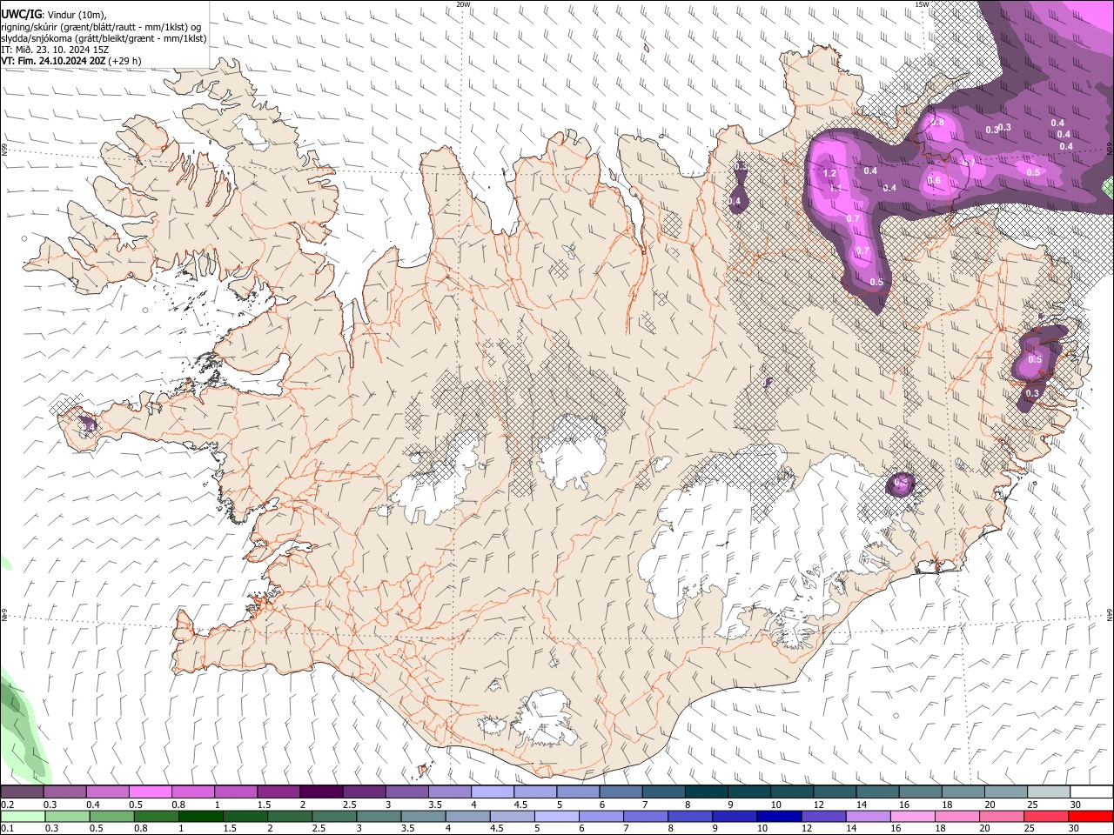Click the 20 swatch in the lower rain scale
This screenshot has height=835, width=1114.
click(1001, 816)
